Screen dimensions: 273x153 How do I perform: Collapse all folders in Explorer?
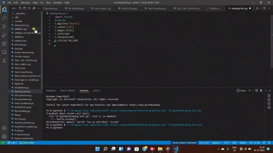[34, 8]
